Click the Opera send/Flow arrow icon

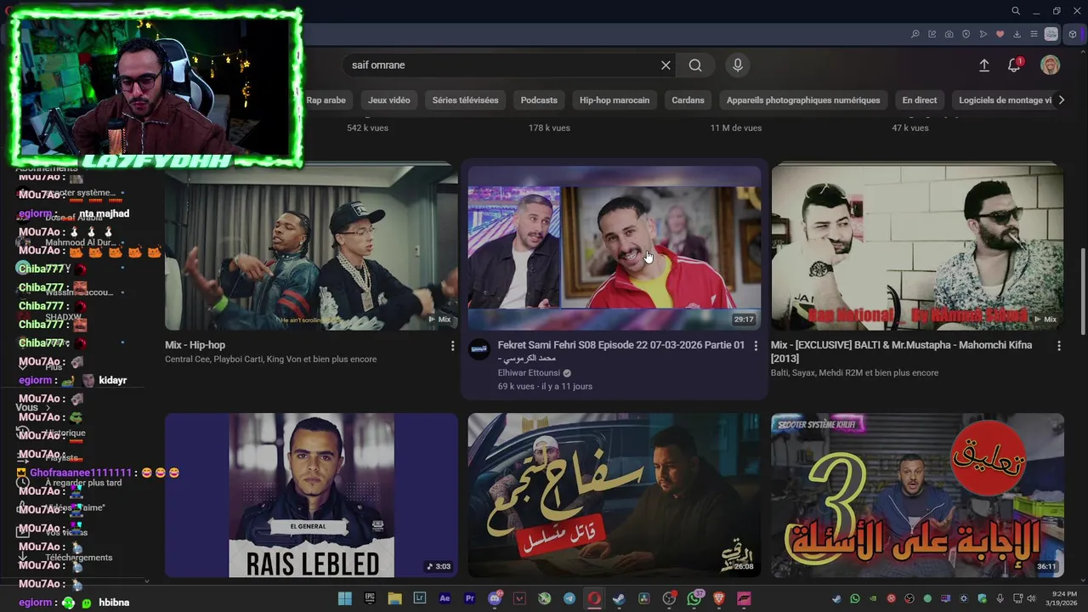coord(983,34)
